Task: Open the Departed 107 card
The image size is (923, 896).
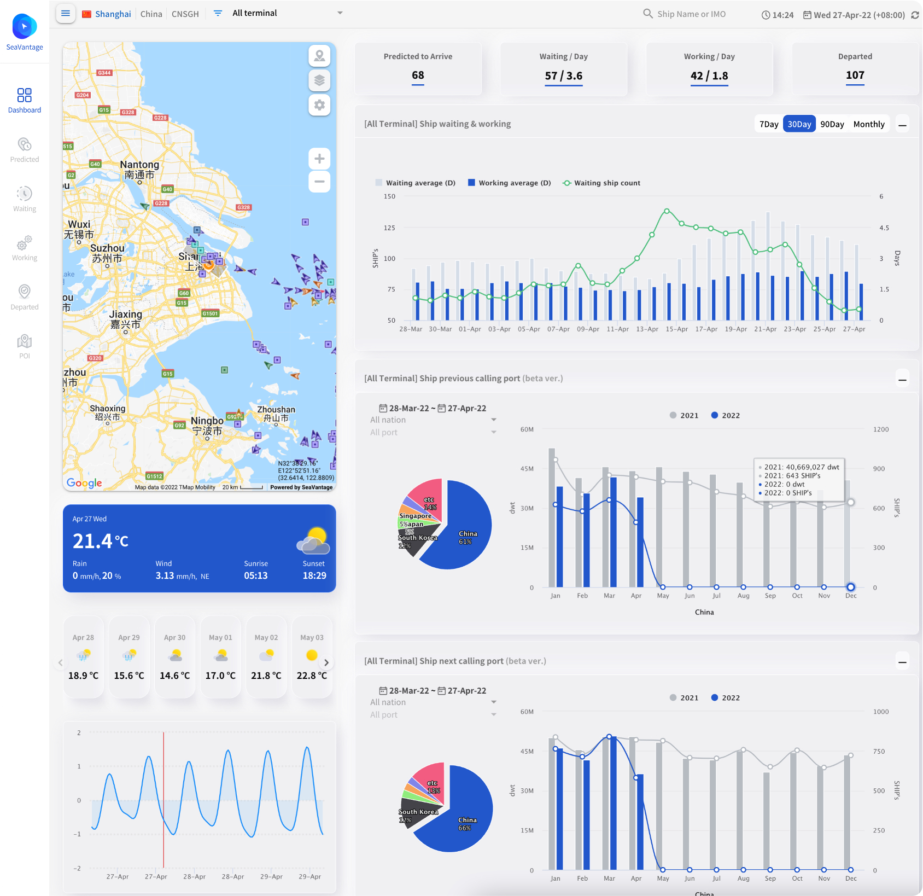Action: (855, 69)
